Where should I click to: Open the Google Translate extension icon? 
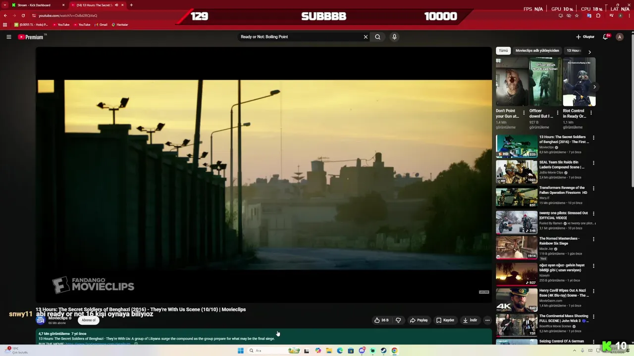tap(589, 15)
